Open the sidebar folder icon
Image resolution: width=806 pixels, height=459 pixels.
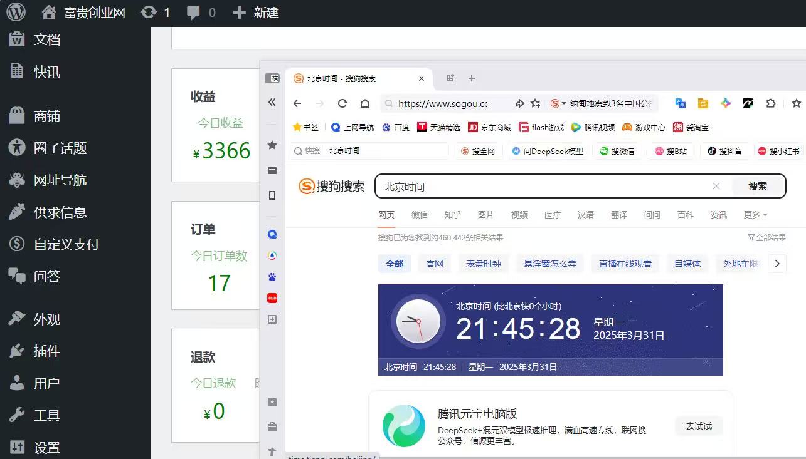(x=272, y=170)
